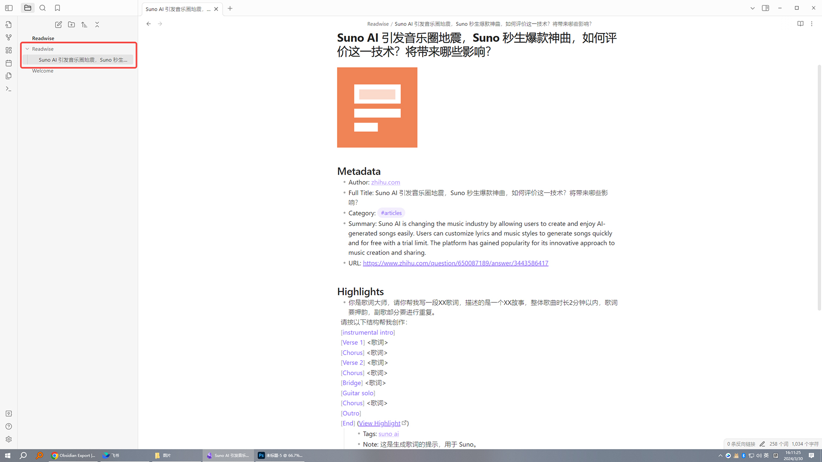Change the file sort order
Viewport: 822px width, 462px height.
pos(84,24)
